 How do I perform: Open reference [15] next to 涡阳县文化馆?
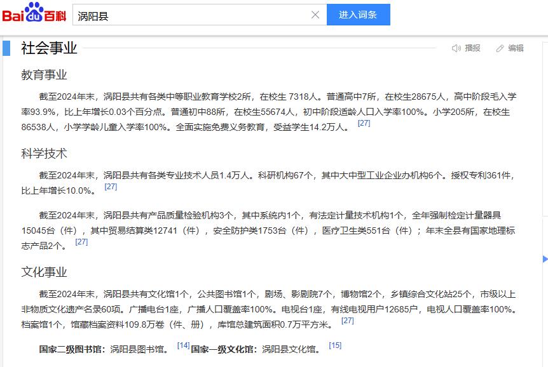335,345
